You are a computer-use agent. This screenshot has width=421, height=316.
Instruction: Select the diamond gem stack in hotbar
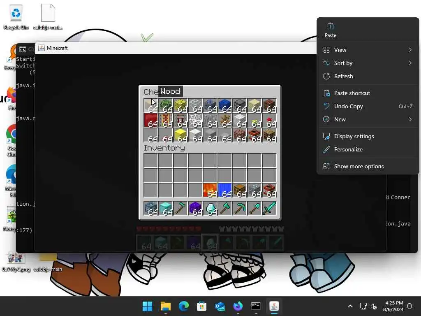point(210,209)
